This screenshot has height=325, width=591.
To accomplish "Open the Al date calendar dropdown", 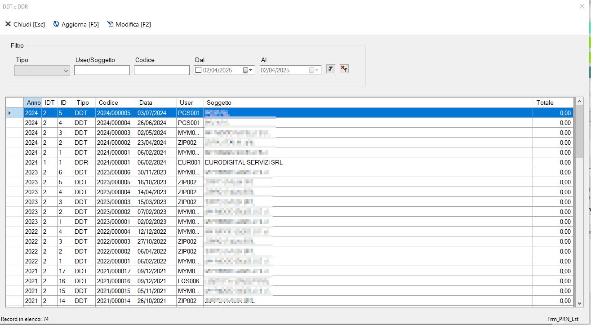I will 315,70.
